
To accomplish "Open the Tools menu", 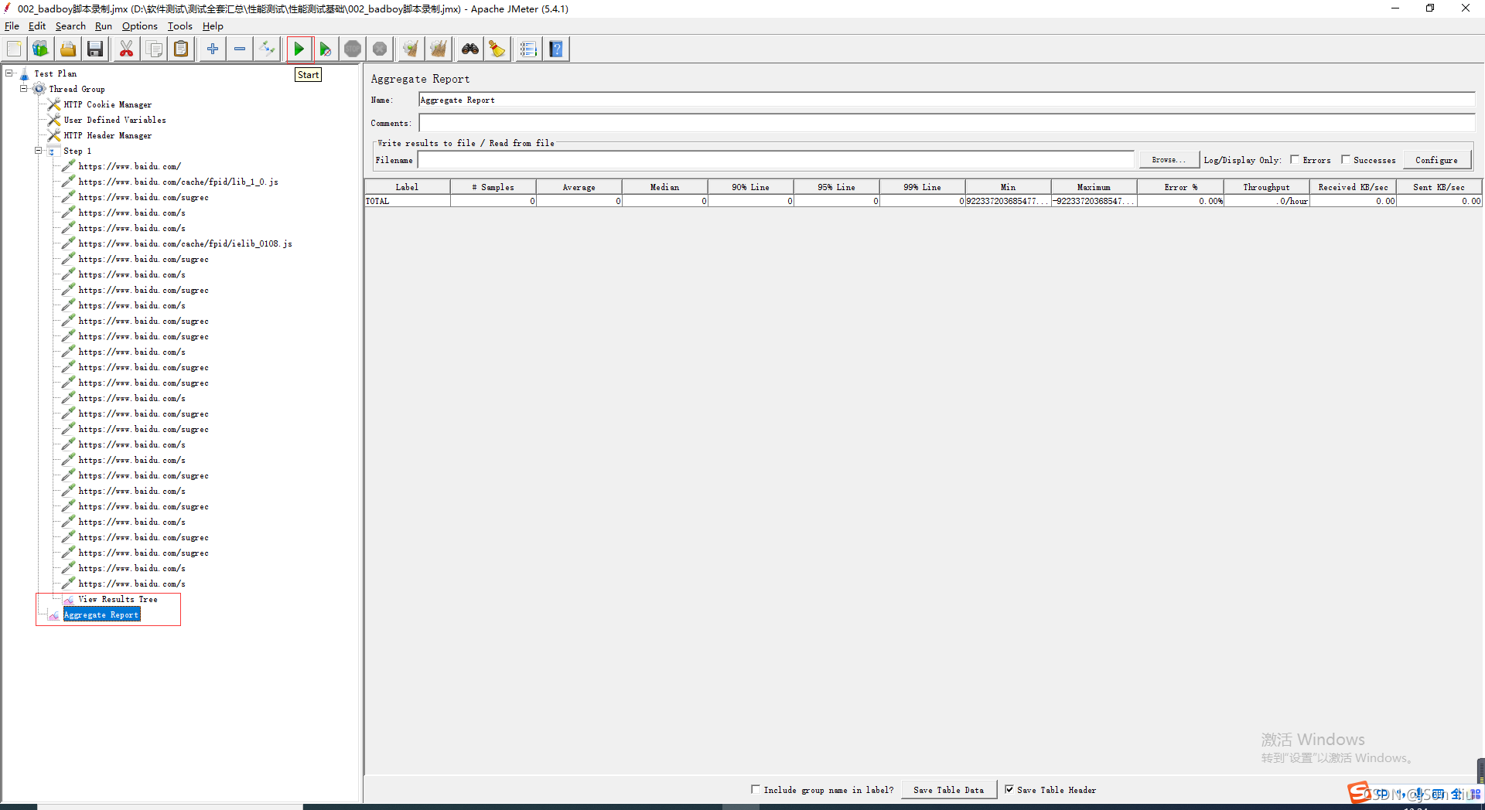I will click(180, 26).
